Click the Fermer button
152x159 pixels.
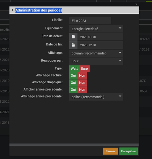pos(111,151)
